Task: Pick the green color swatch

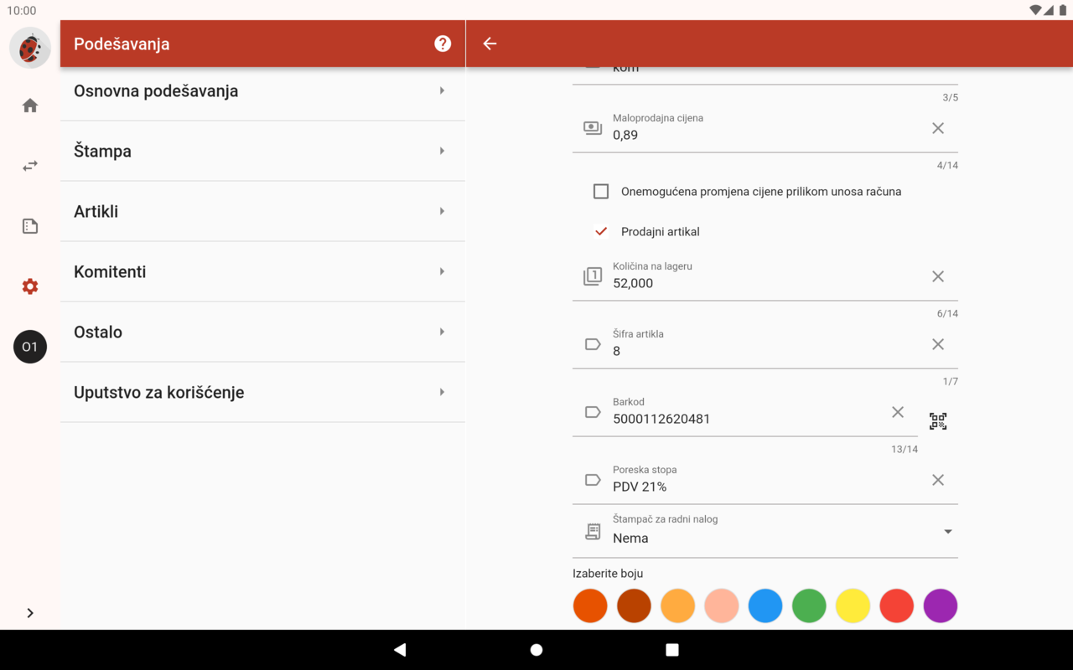Action: (x=809, y=606)
